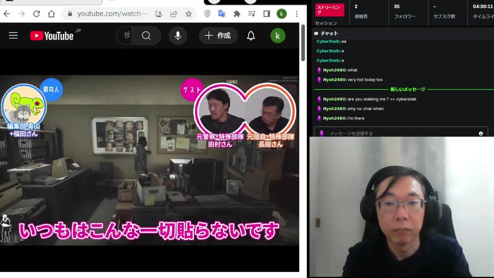Open the YouTube account avatar k
The height and width of the screenshot is (278, 494).
tap(278, 36)
